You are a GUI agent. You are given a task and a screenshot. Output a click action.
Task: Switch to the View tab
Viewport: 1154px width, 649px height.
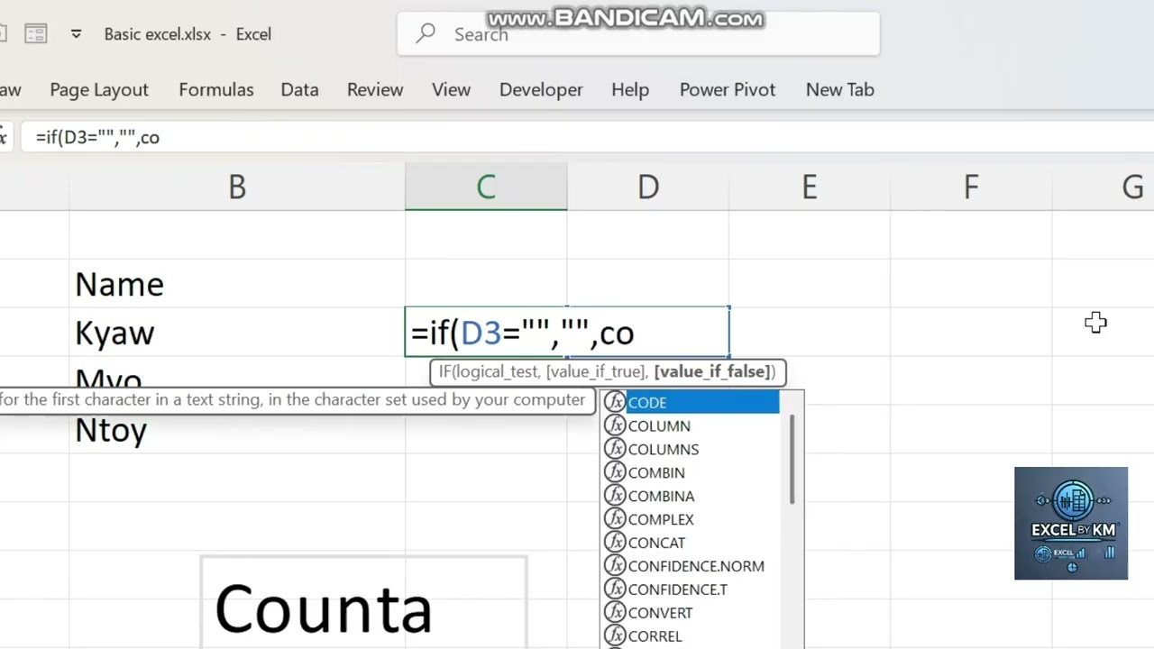[x=451, y=89]
